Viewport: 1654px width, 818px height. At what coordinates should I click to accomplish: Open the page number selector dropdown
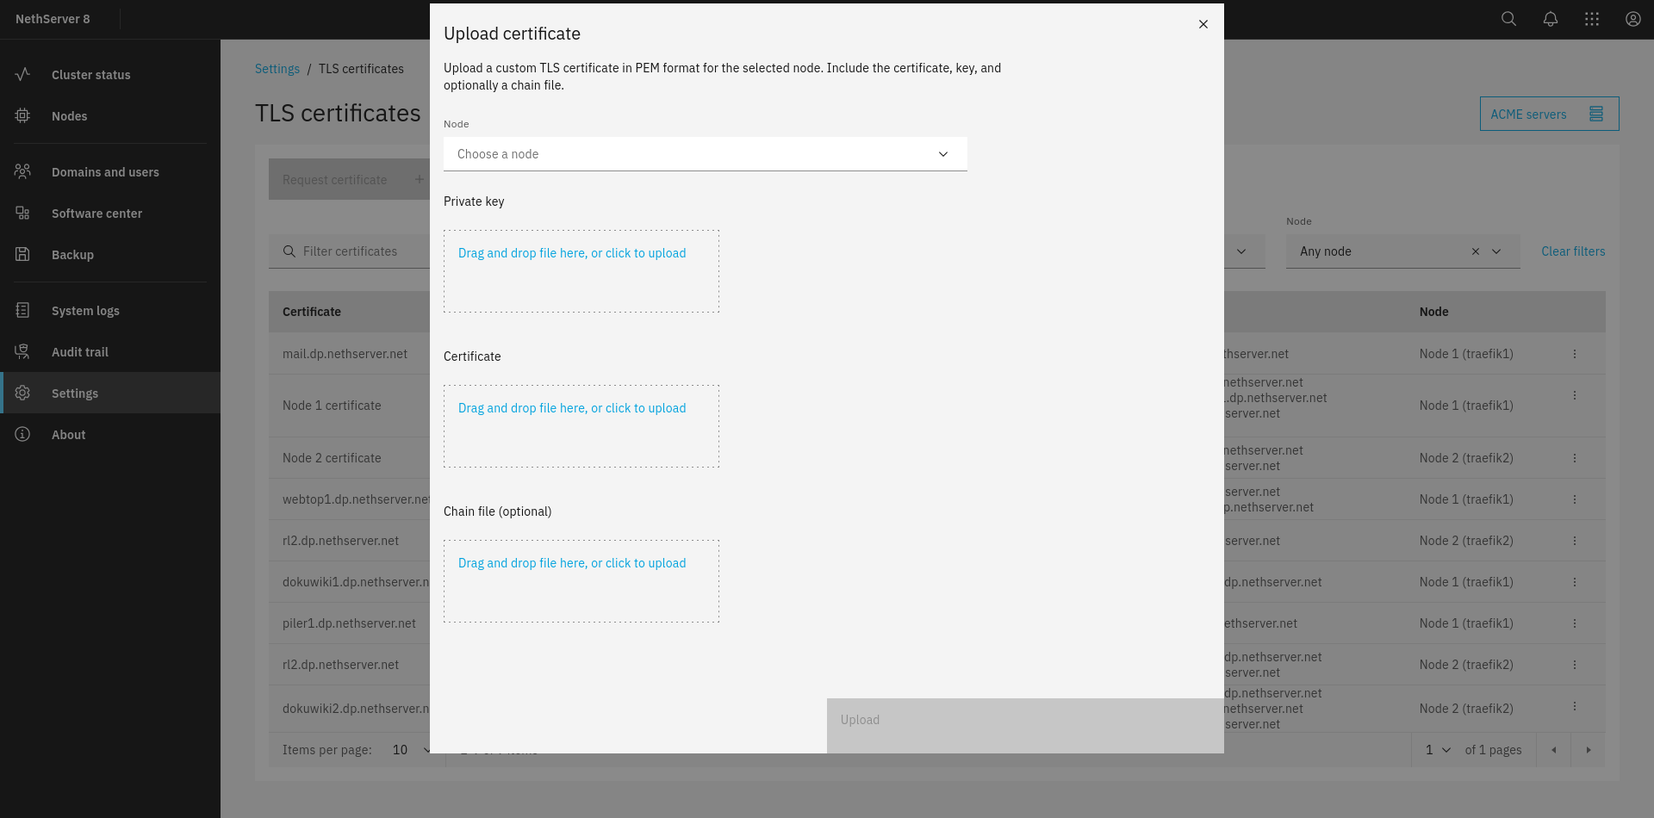1438,750
